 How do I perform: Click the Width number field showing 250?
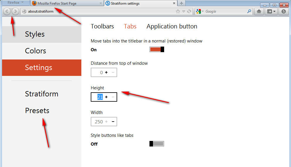(99, 122)
